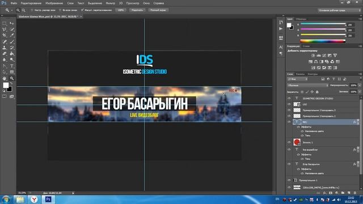Open the zoom tool preset picker arrow
The height and width of the screenshot is (204, 363).
coord(12,10)
